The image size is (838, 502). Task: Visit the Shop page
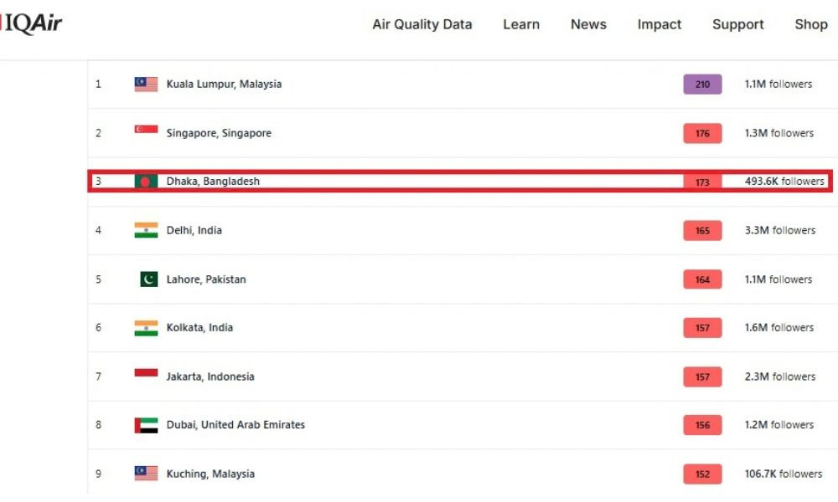click(811, 24)
